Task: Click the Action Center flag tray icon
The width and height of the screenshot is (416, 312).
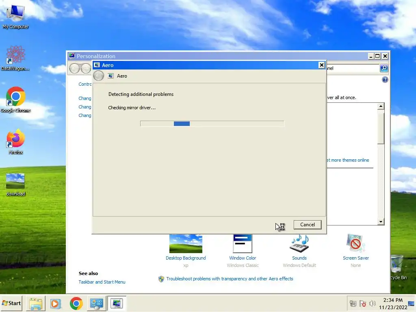Action: (363, 303)
